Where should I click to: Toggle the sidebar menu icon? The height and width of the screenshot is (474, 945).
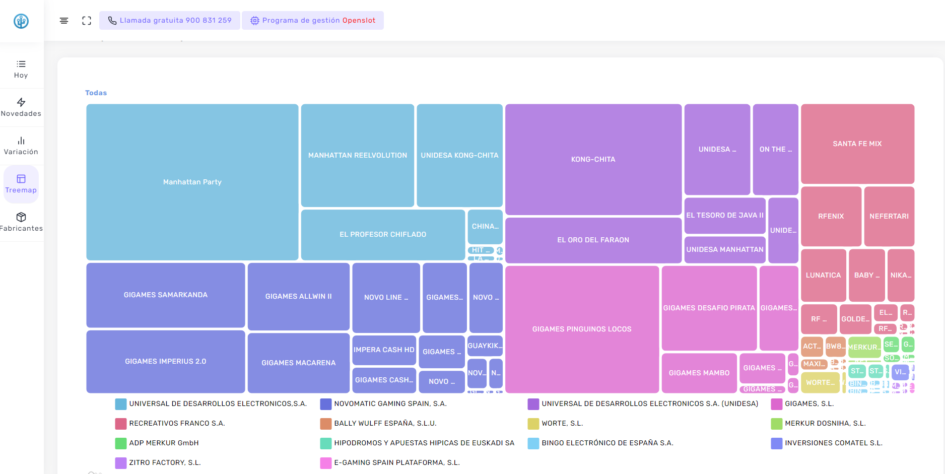click(x=64, y=21)
